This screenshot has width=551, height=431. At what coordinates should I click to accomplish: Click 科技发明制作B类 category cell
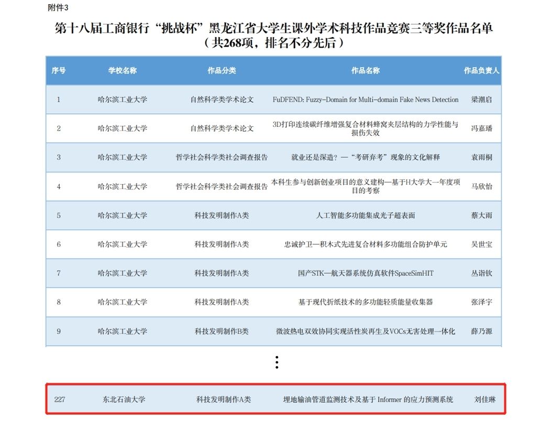(222, 331)
